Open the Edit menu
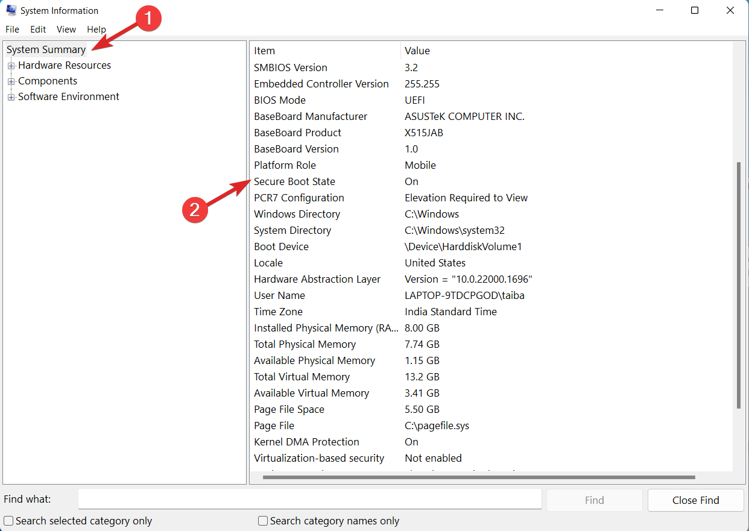749x531 pixels. coord(38,29)
